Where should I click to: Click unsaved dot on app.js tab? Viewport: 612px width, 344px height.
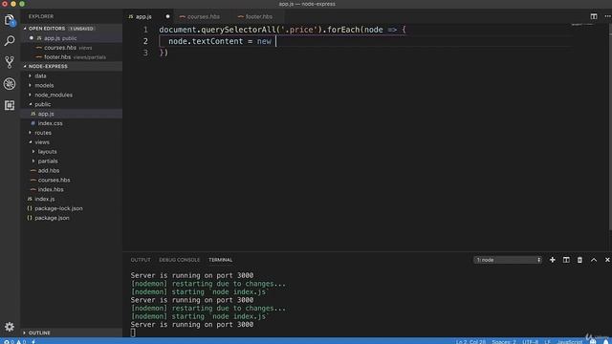(168, 16)
